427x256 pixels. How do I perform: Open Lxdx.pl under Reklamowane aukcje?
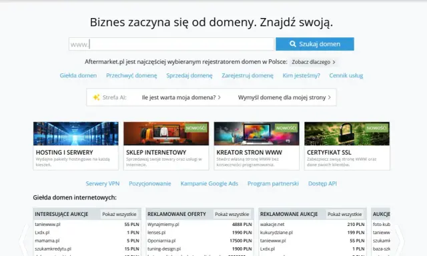pyautogui.click(x=268, y=249)
